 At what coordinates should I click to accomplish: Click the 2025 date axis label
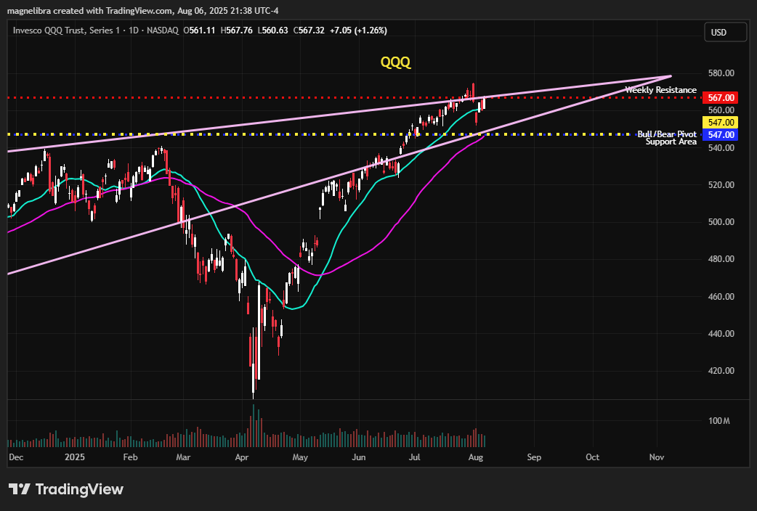point(75,457)
